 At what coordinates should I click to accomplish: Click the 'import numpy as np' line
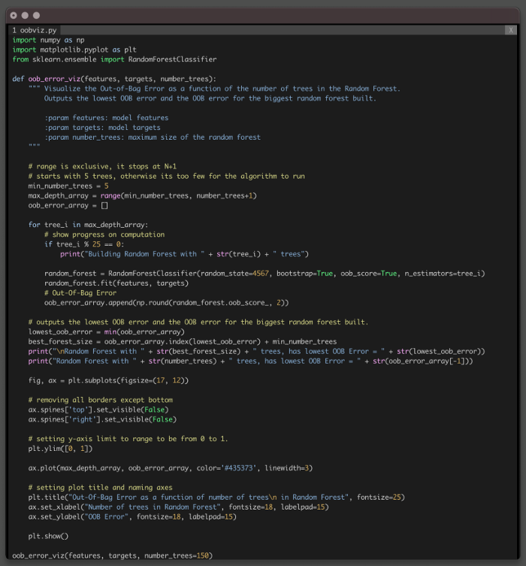pyautogui.click(x=48, y=40)
